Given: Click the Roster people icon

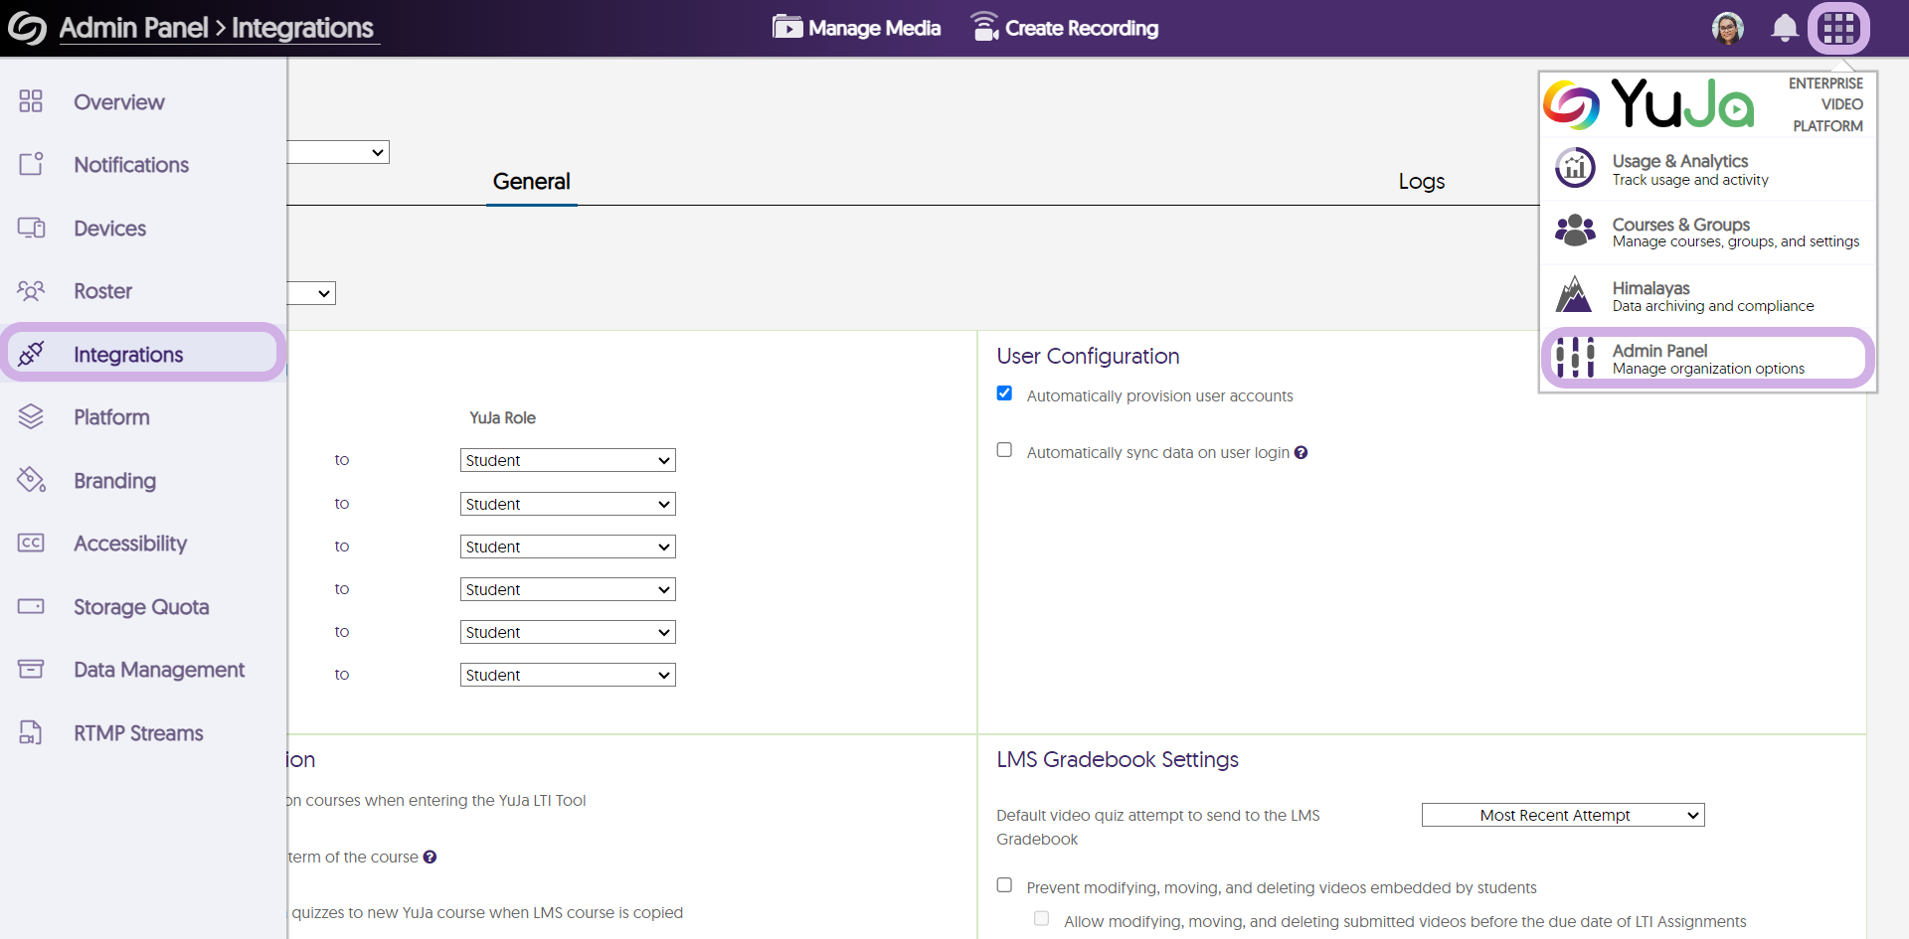Looking at the screenshot, I should coord(31,290).
